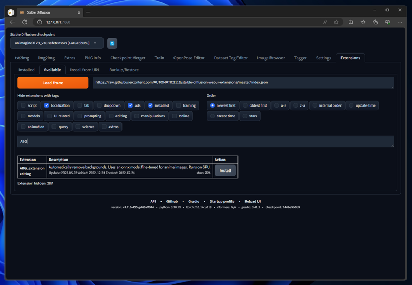
Task: Select the update time order option
Action: 351,105
